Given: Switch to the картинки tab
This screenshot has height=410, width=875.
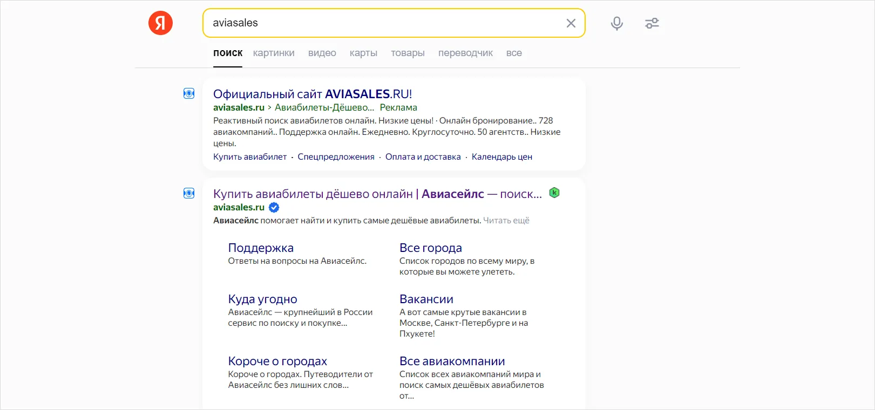Looking at the screenshot, I should coord(274,53).
